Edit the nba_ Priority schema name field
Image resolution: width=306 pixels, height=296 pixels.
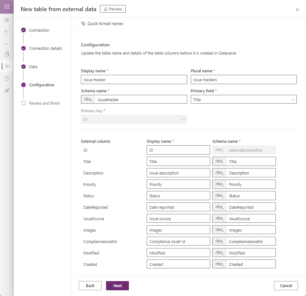point(244,184)
